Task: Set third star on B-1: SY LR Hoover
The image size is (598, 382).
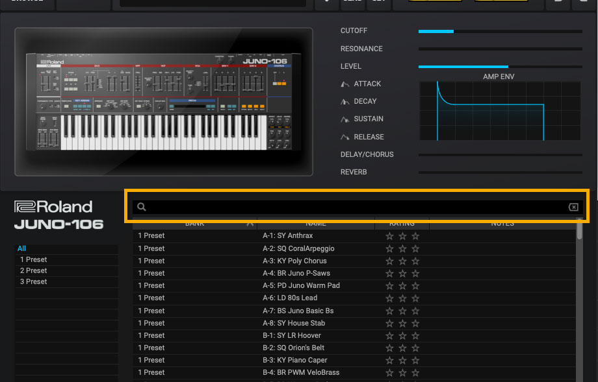Action: pyautogui.click(x=415, y=336)
